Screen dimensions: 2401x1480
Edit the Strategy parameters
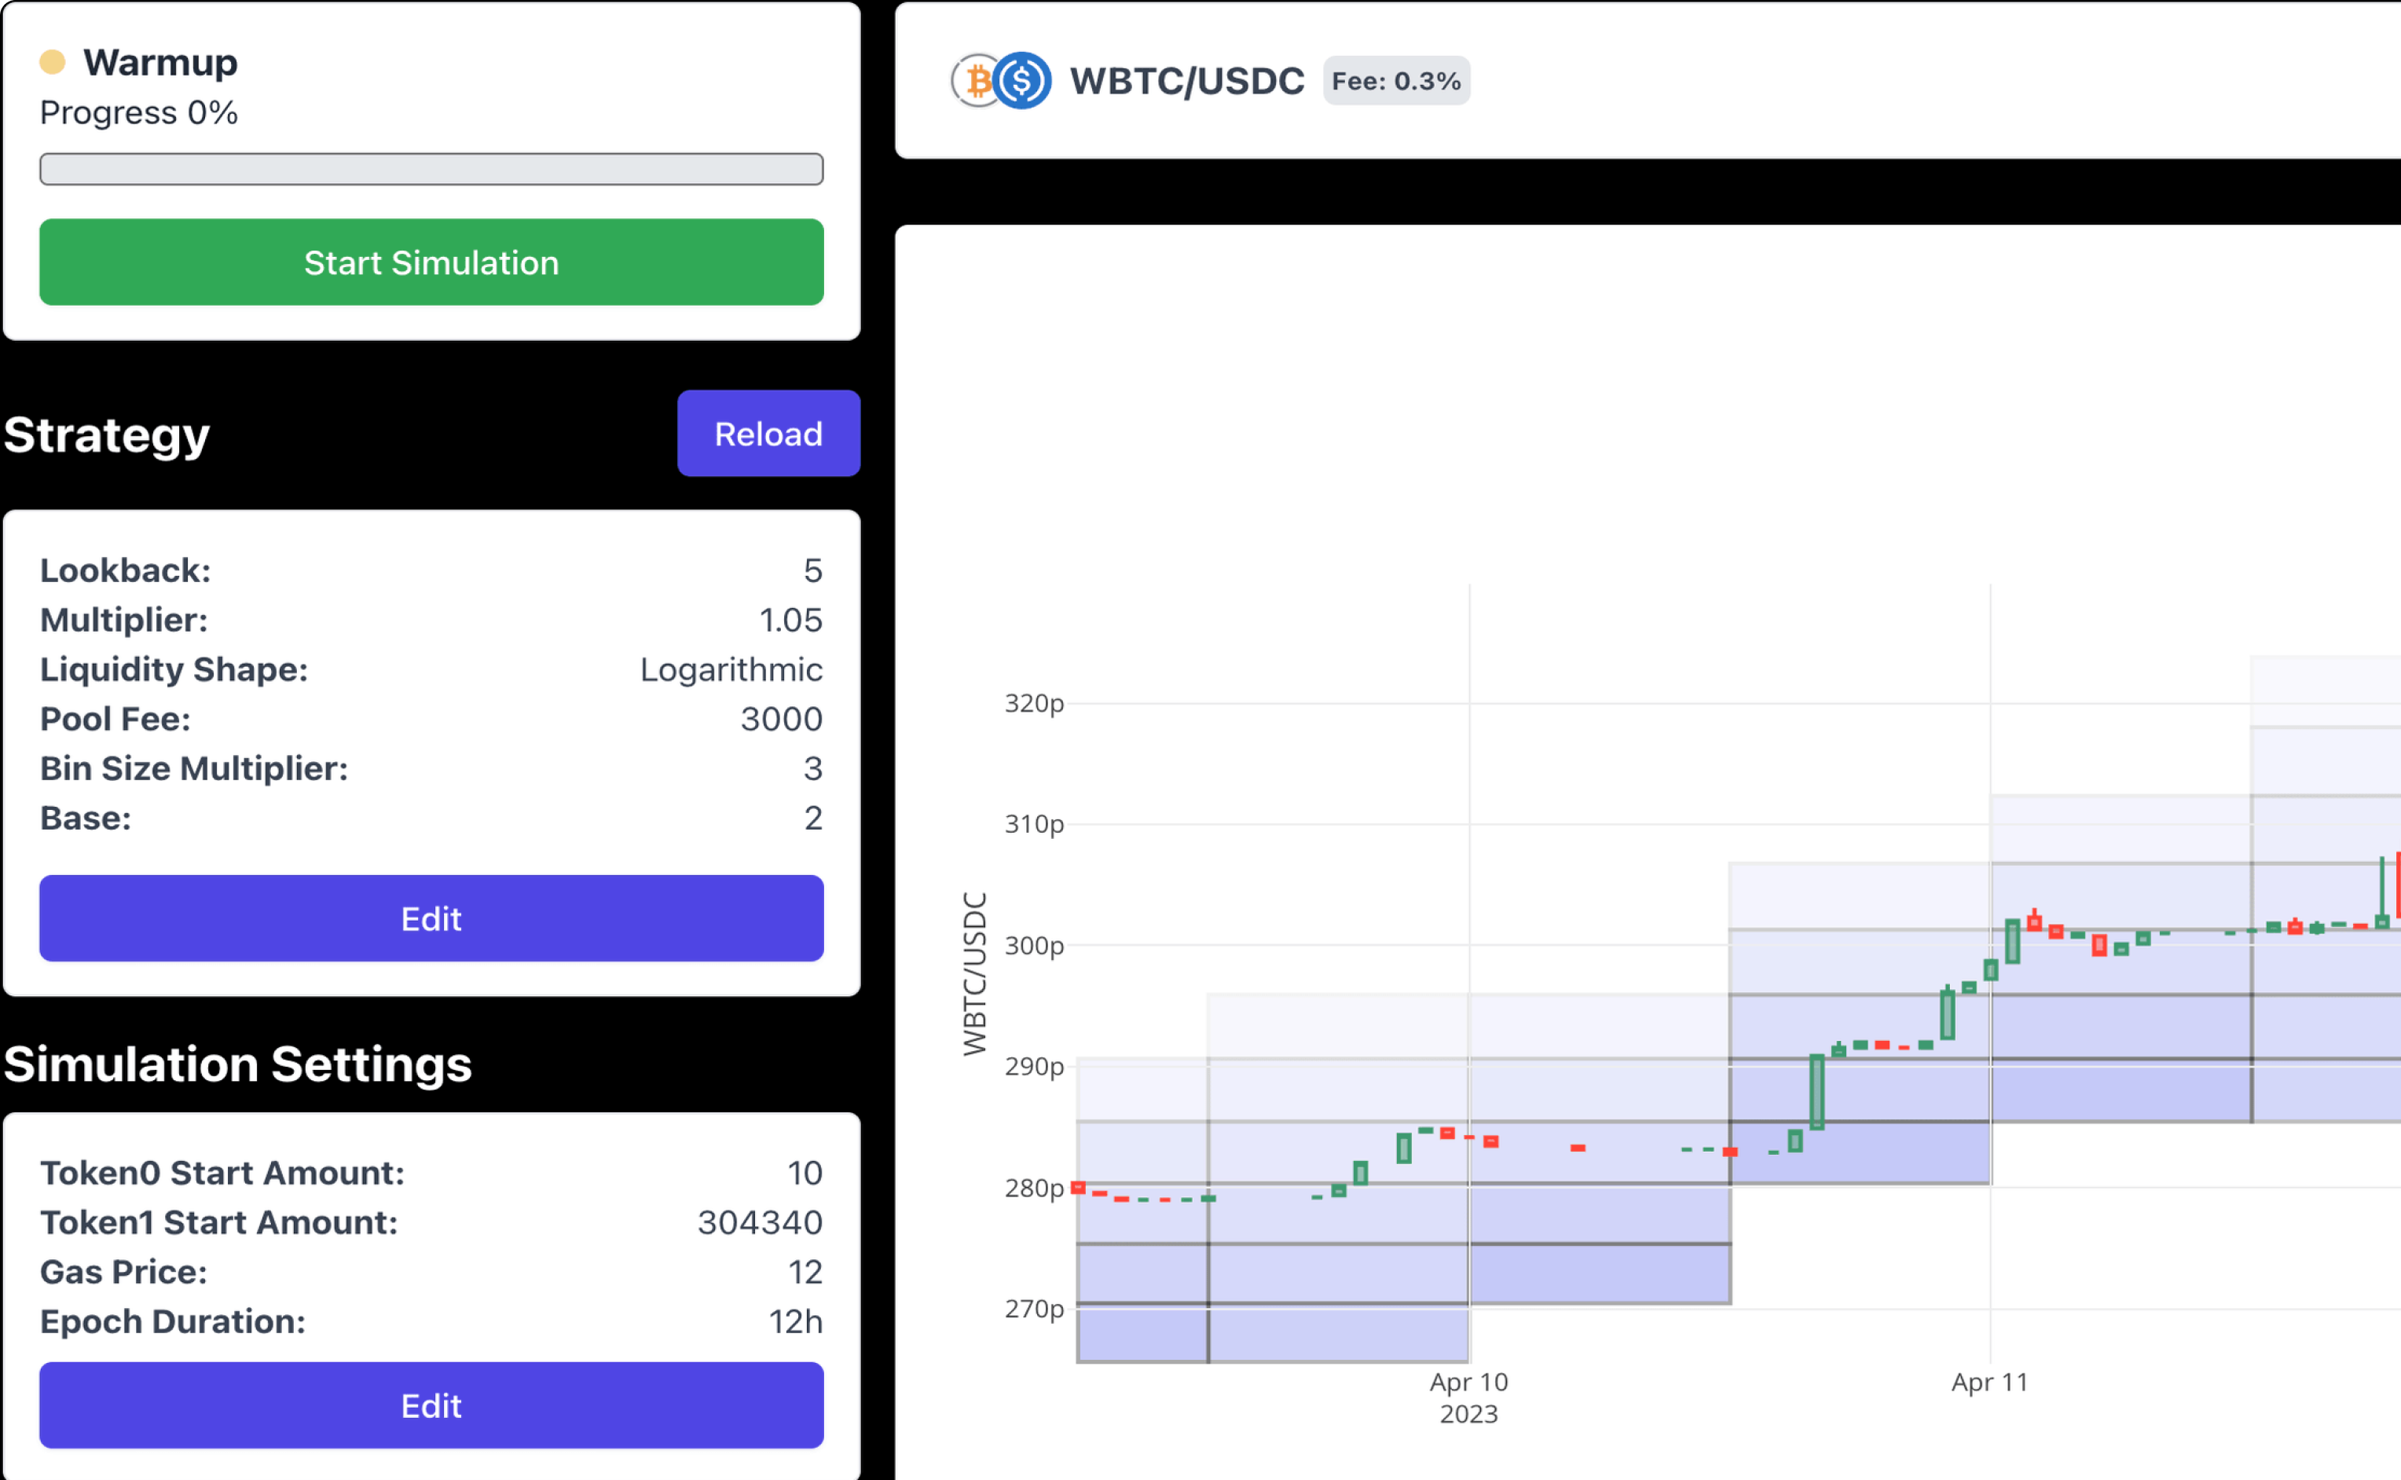431,918
